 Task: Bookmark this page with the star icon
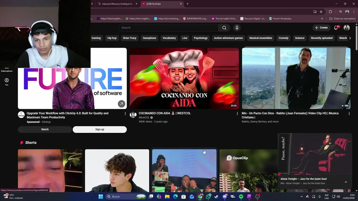point(321,12)
